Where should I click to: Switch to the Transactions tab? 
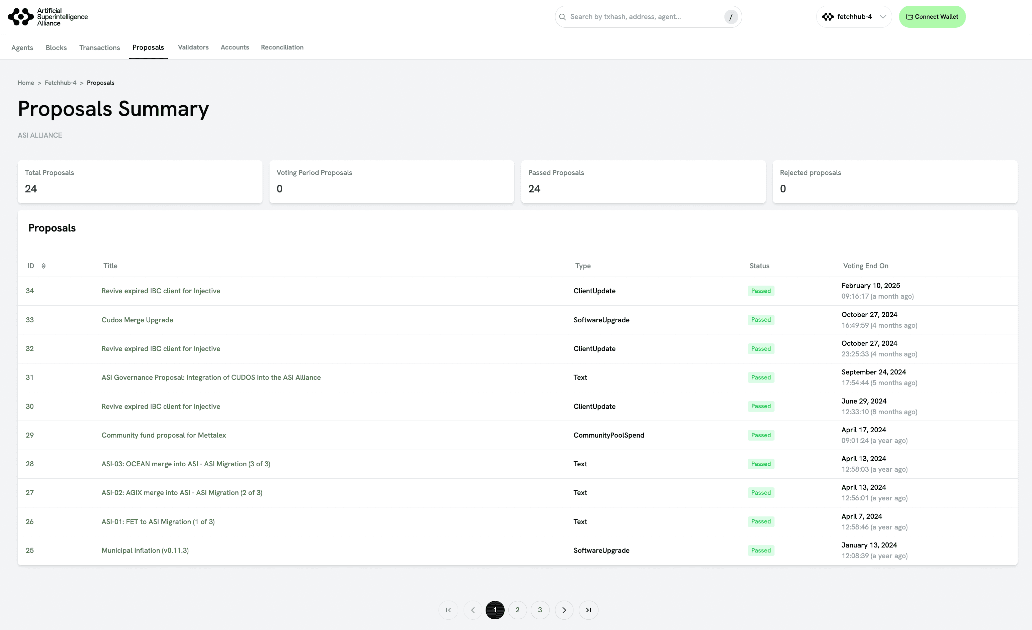click(x=100, y=48)
